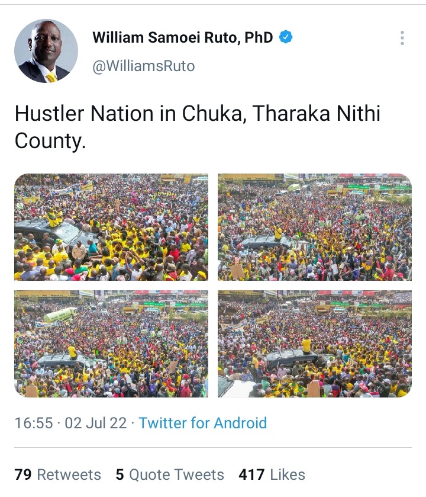View the 5 Quote Tweets list
Viewport: 426px width, 497px height.
(170, 474)
